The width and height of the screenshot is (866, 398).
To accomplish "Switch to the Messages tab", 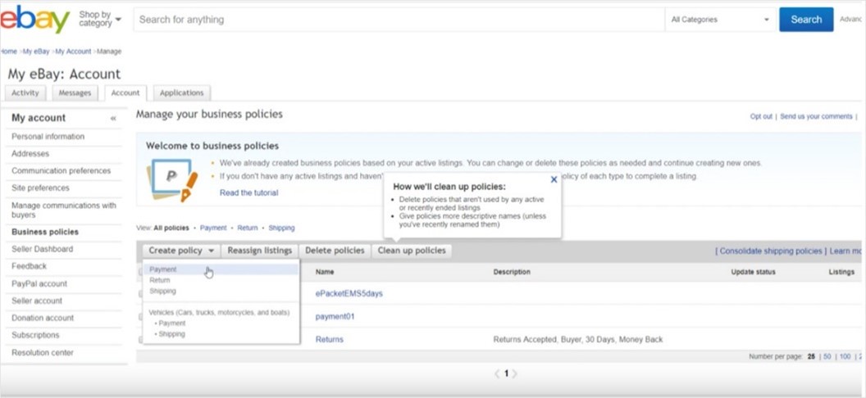I will pyautogui.click(x=75, y=93).
